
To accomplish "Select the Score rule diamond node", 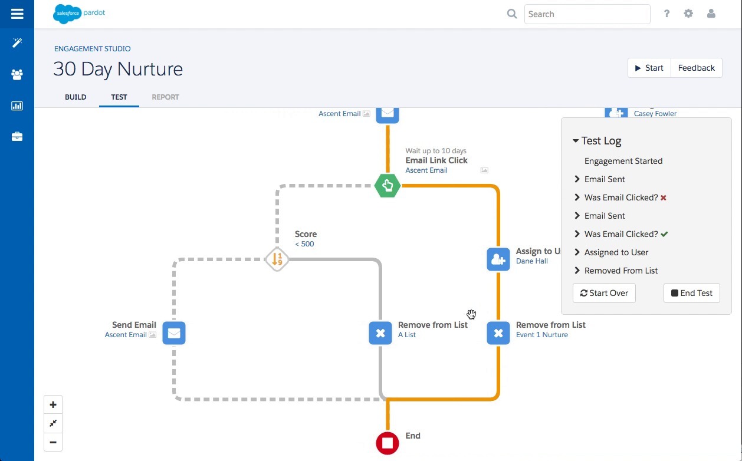I will [x=277, y=259].
